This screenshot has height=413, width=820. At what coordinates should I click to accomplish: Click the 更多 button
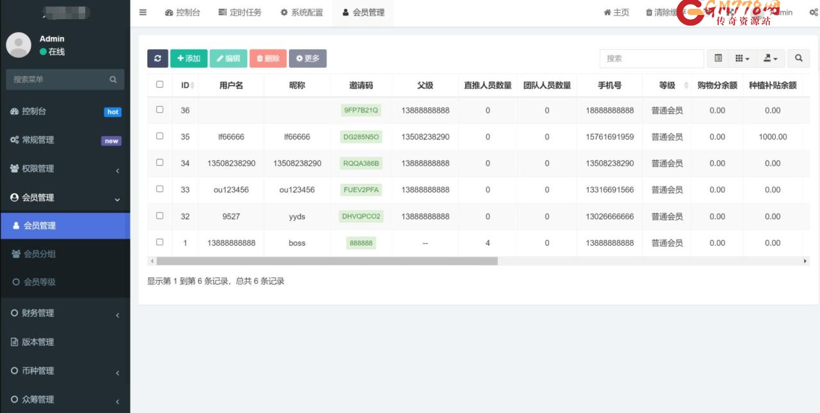(307, 58)
